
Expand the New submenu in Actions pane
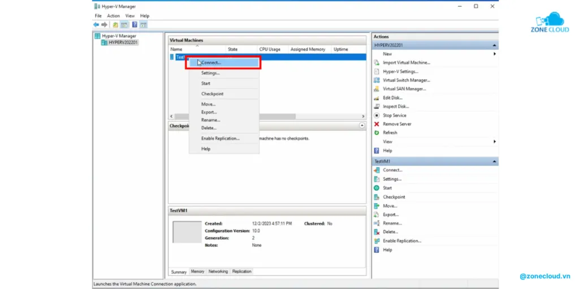click(x=494, y=54)
